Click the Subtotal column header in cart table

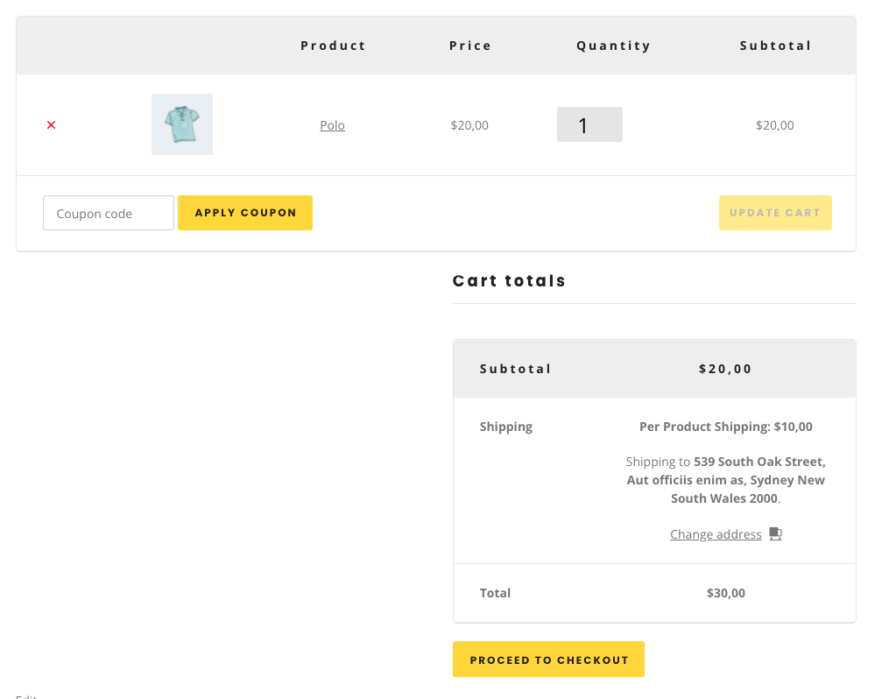tap(775, 46)
